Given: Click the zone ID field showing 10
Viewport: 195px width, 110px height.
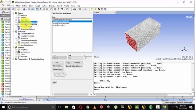Looking at the screenshot, I should click(x=88, y=58).
